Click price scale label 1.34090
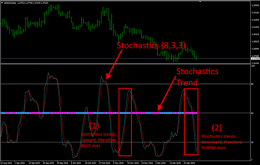260x165 pixels. click(x=255, y=5)
